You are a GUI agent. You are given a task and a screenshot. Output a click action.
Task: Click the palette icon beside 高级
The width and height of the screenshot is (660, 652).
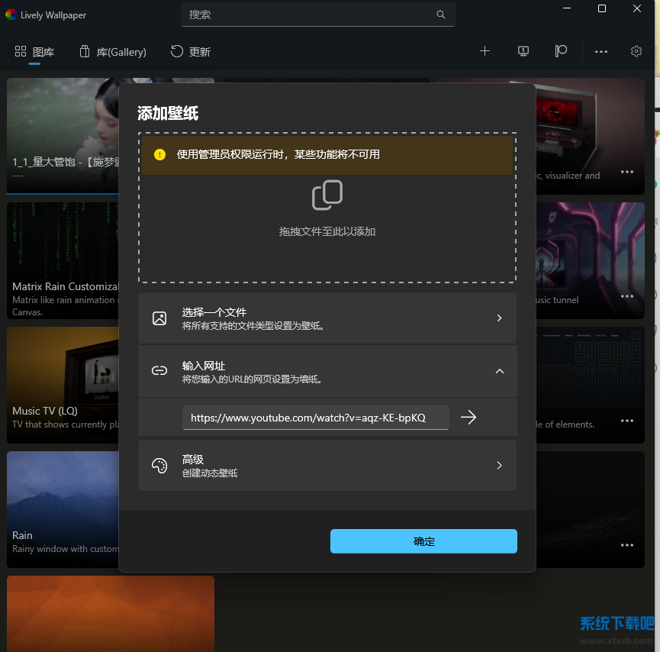(x=159, y=465)
